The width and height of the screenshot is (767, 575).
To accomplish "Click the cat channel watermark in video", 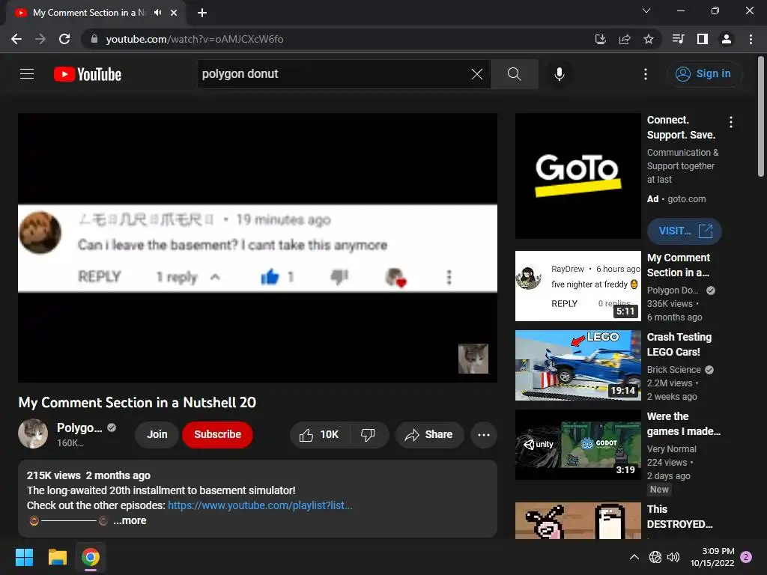I will click(473, 359).
